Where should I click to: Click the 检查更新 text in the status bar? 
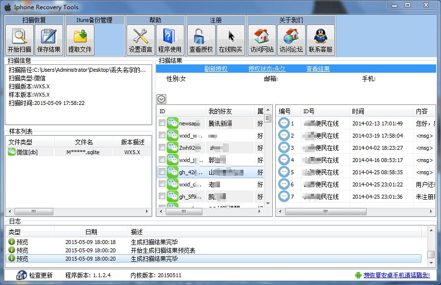click(41, 275)
